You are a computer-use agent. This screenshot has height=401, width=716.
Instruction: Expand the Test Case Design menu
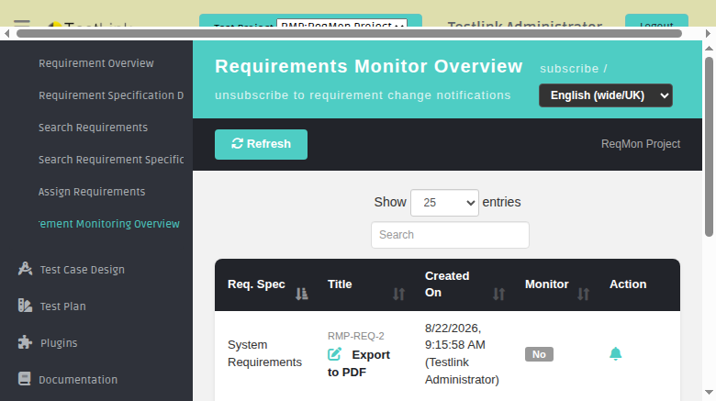click(x=83, y=270)
